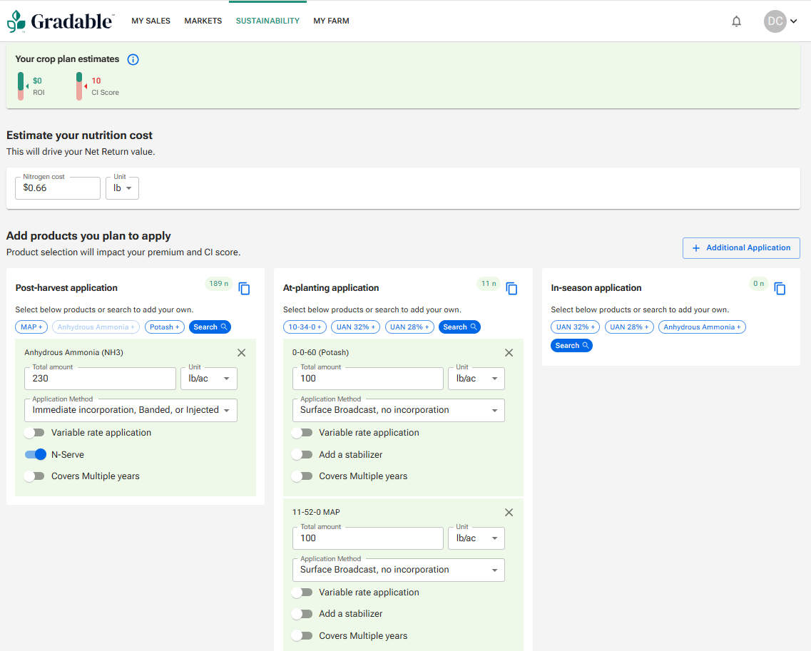The height and width of the screenshot is (651, 811).
Task: Open Nitrogen cost unit dropdown
Action: (122, 188)
